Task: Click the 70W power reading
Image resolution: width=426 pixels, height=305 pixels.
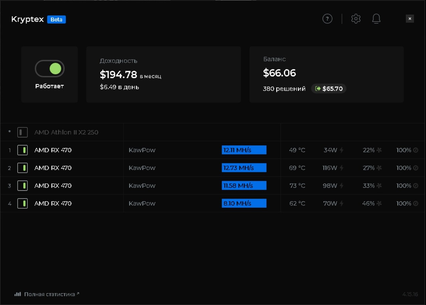Action: point(330,203)
